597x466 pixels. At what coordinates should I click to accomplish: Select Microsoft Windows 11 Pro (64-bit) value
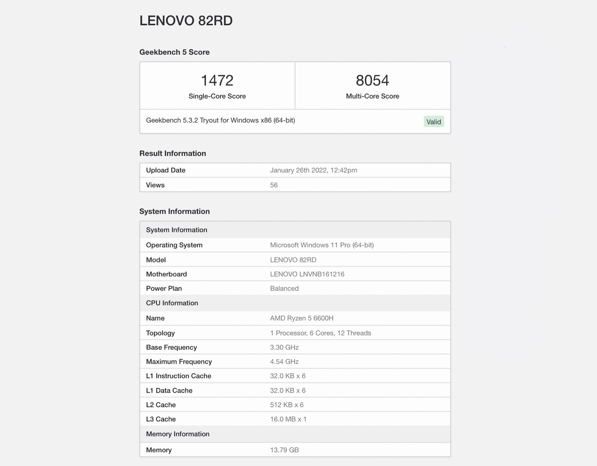point(322,245)
